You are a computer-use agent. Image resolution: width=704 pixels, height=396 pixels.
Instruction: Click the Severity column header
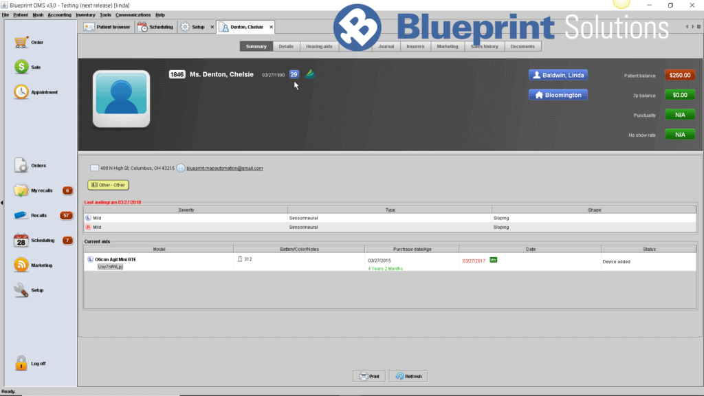pos(186,210)
